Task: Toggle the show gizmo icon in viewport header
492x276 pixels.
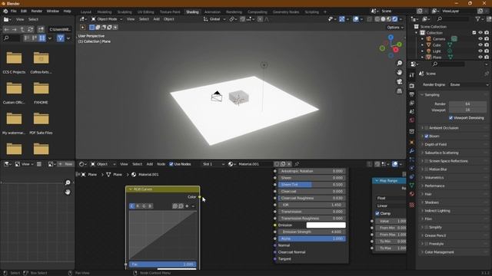Action: (342, 19)
